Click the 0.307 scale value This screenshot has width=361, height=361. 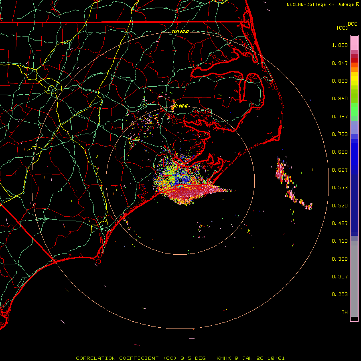click(340, 277)
